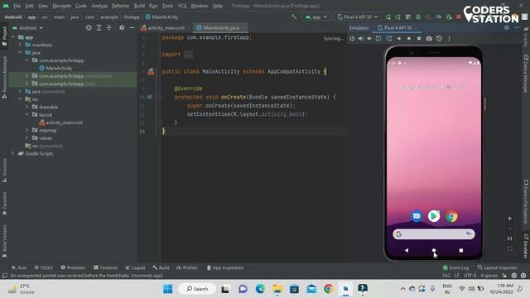The height and width of the screenshot is (298, 530).
Task: Select Pixel 4 API 30 emulator tab
Action: click(x=397, y=27)
